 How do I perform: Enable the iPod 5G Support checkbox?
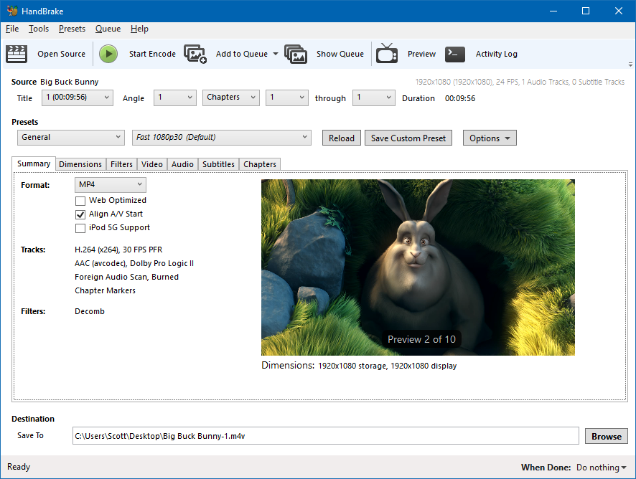[80, 228]
